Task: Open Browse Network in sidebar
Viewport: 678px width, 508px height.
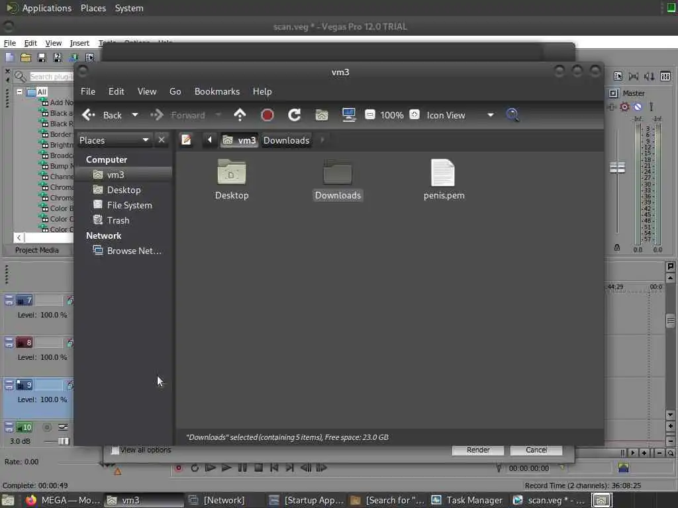Action: click(124, 251)
